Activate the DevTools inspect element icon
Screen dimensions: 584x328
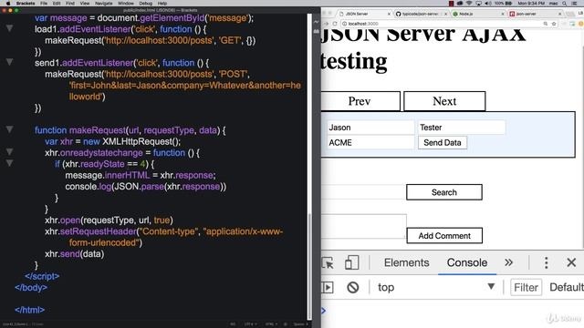(x=328, y=262)
